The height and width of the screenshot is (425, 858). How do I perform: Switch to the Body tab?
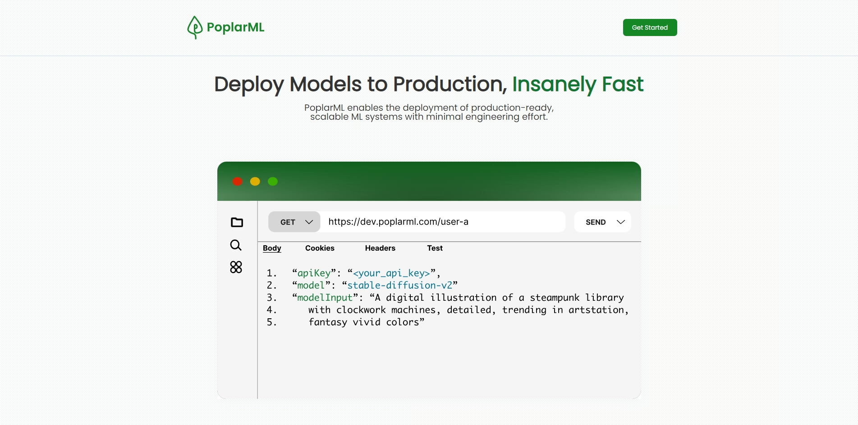tap(272, 248)
